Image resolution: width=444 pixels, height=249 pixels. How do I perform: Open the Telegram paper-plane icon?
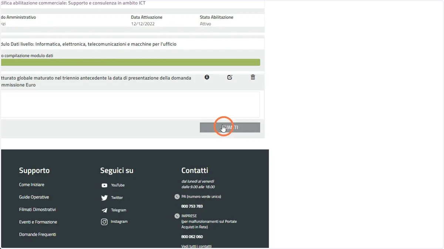pos(104,210)
